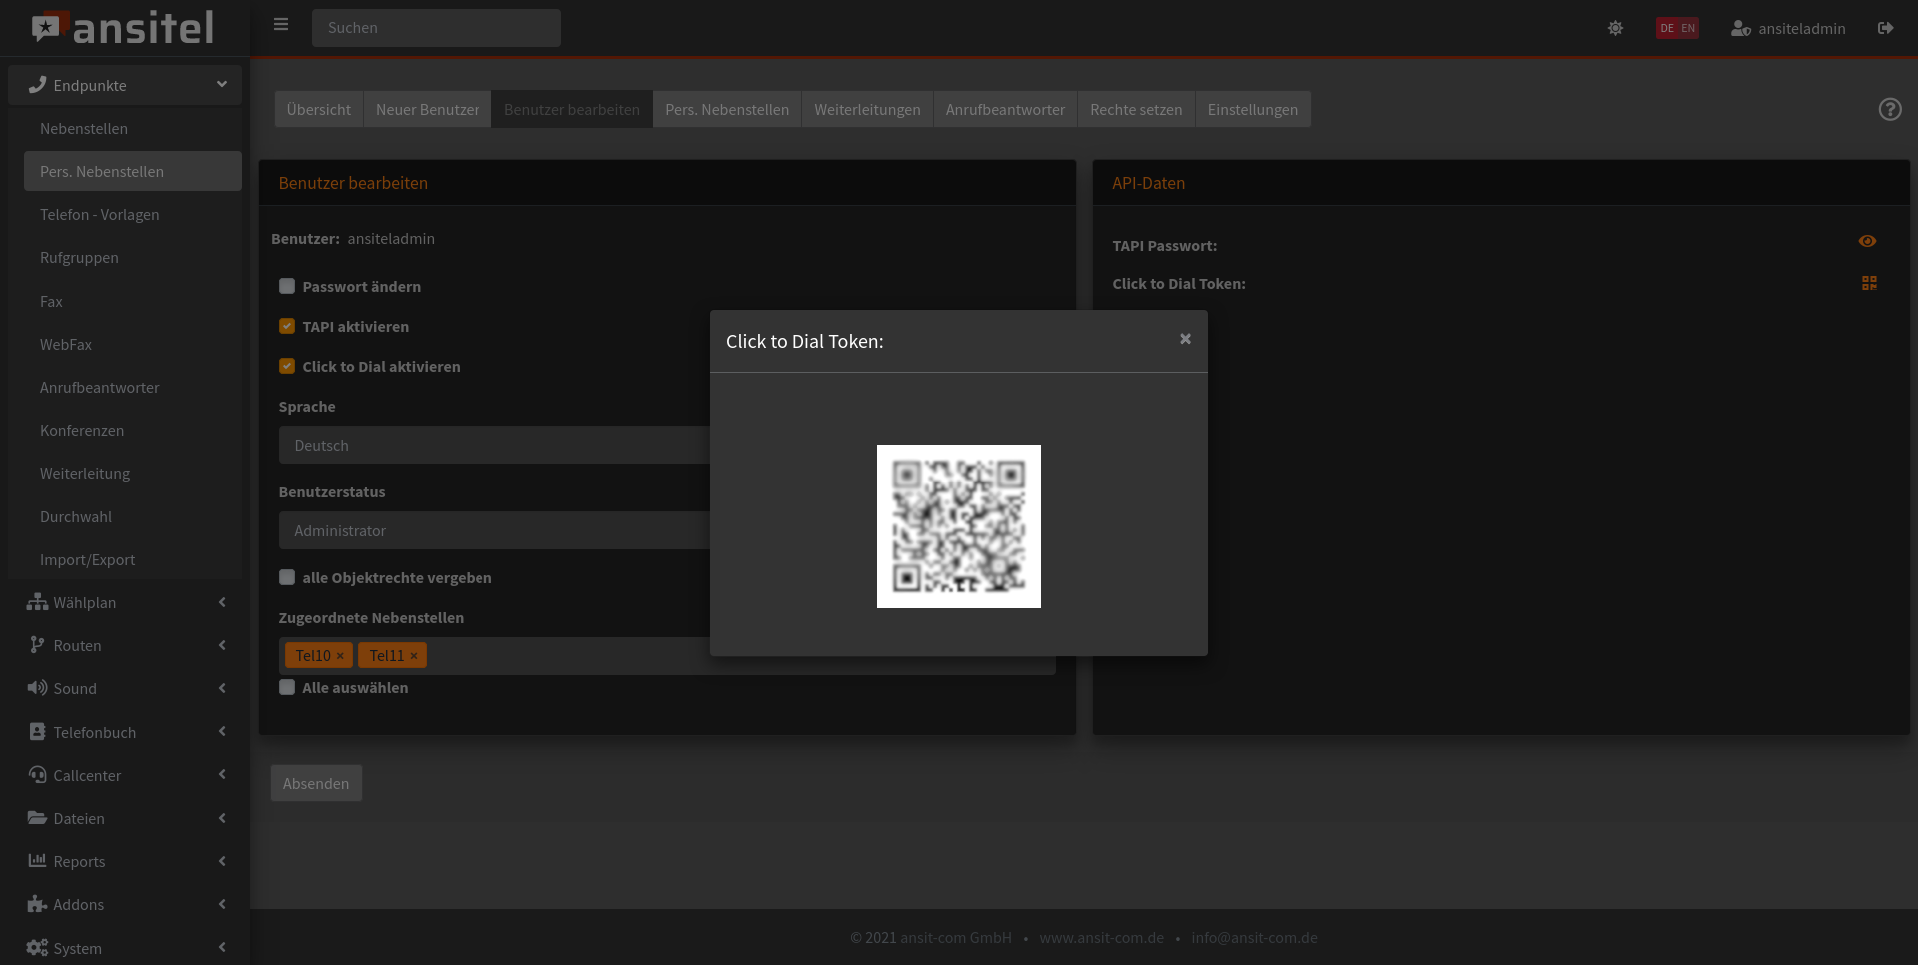Open the Rechte setzen tab

click(1135, 109)
